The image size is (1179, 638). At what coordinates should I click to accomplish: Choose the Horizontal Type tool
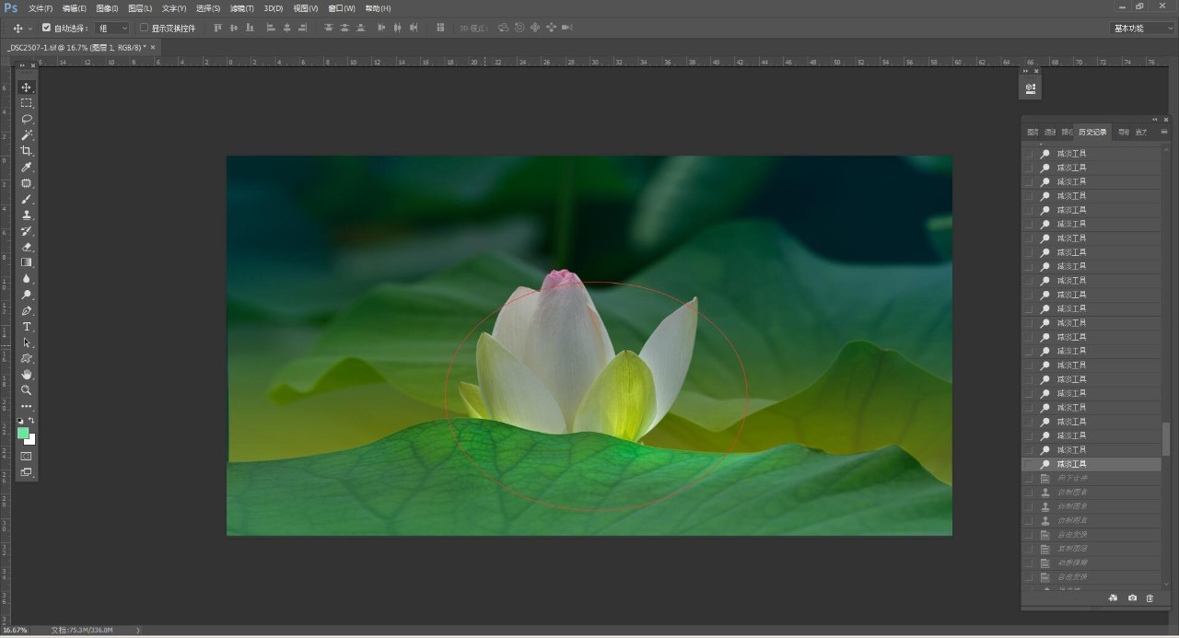point(27,327)
